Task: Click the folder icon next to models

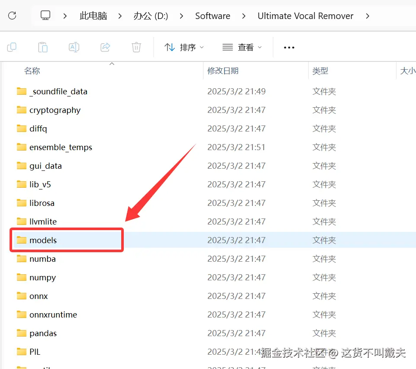Action: coord(22,240)
